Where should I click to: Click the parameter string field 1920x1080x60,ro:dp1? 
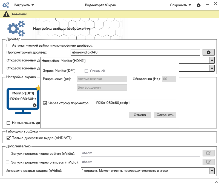tap(135, 103)
